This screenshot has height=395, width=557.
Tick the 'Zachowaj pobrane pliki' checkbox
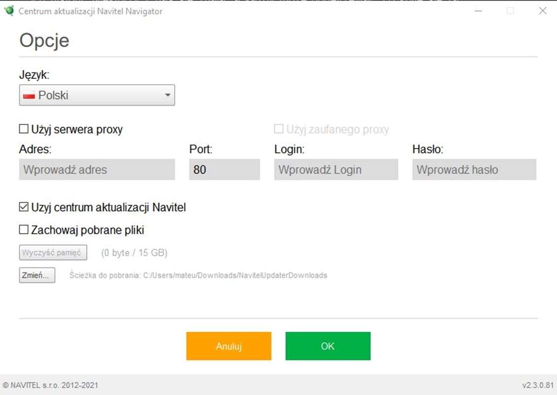click(24, 230)
